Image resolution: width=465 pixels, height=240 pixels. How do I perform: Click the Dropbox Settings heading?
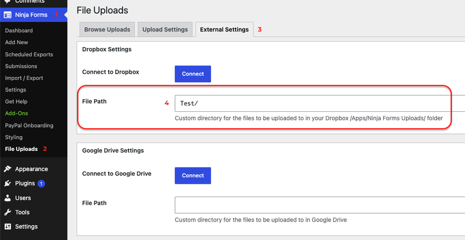click(107, 49)
